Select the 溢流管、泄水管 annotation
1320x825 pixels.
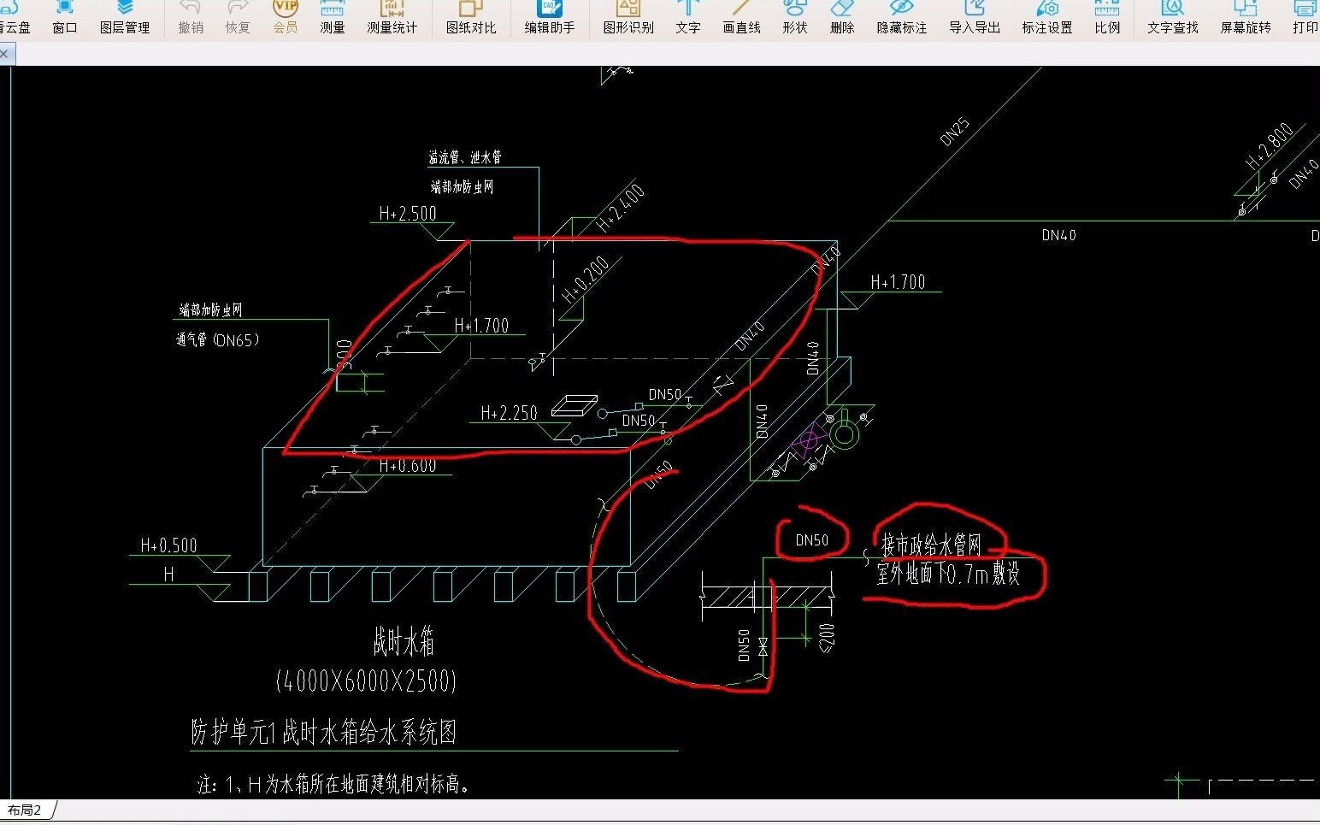coord(465,157)
